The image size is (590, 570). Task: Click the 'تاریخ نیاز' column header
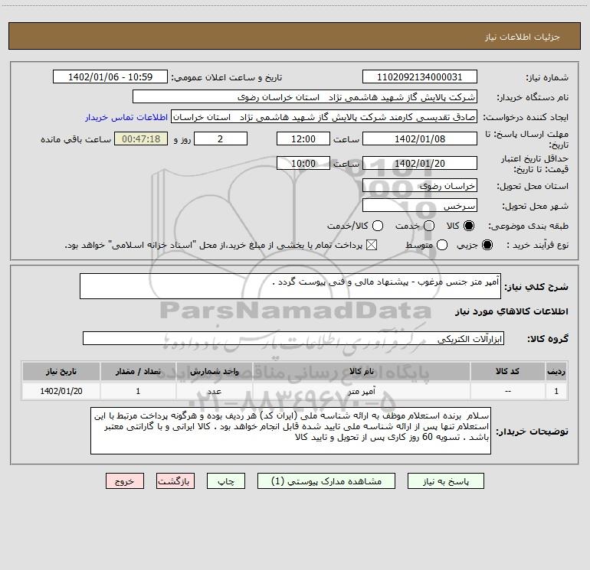point(61,372)
